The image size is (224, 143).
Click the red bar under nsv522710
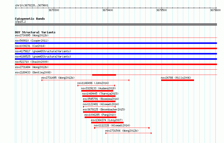coord(116,64)
